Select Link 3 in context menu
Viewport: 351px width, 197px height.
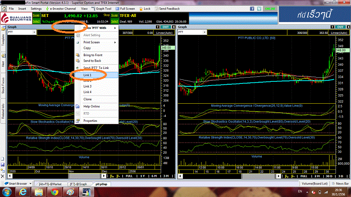click(x=97, y=86)
